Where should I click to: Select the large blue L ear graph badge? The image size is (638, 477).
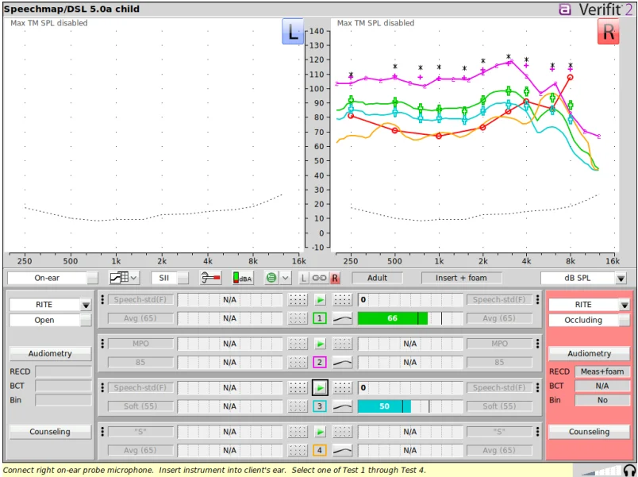click(x=293, y=31)
